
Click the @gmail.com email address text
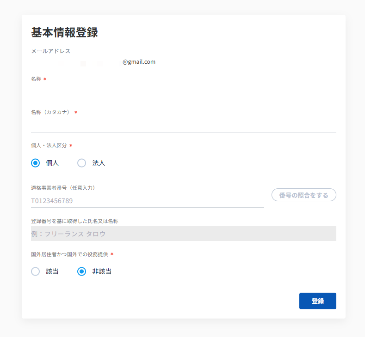point(139,62)
